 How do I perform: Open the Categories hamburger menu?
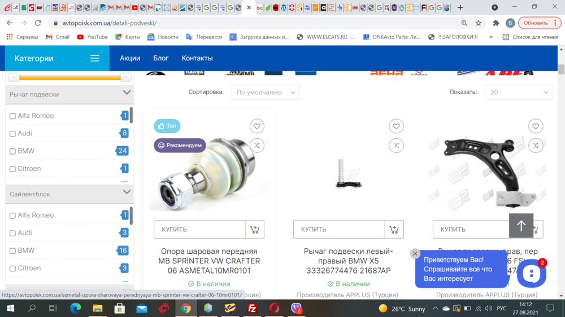click(x=95, y=58)
